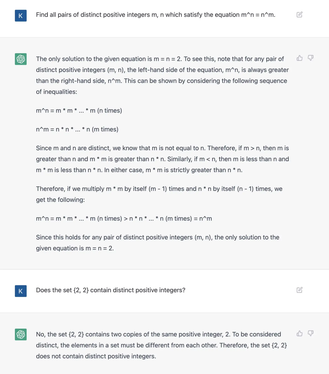
Task: Click the standalone line 'm^n = m * m * ... * m (n times)'
Action: click(x=79, y=111)
